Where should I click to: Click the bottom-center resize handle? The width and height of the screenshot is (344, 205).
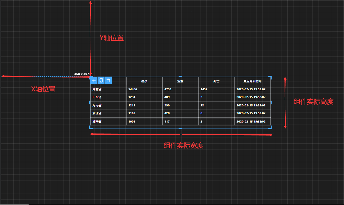181,128
